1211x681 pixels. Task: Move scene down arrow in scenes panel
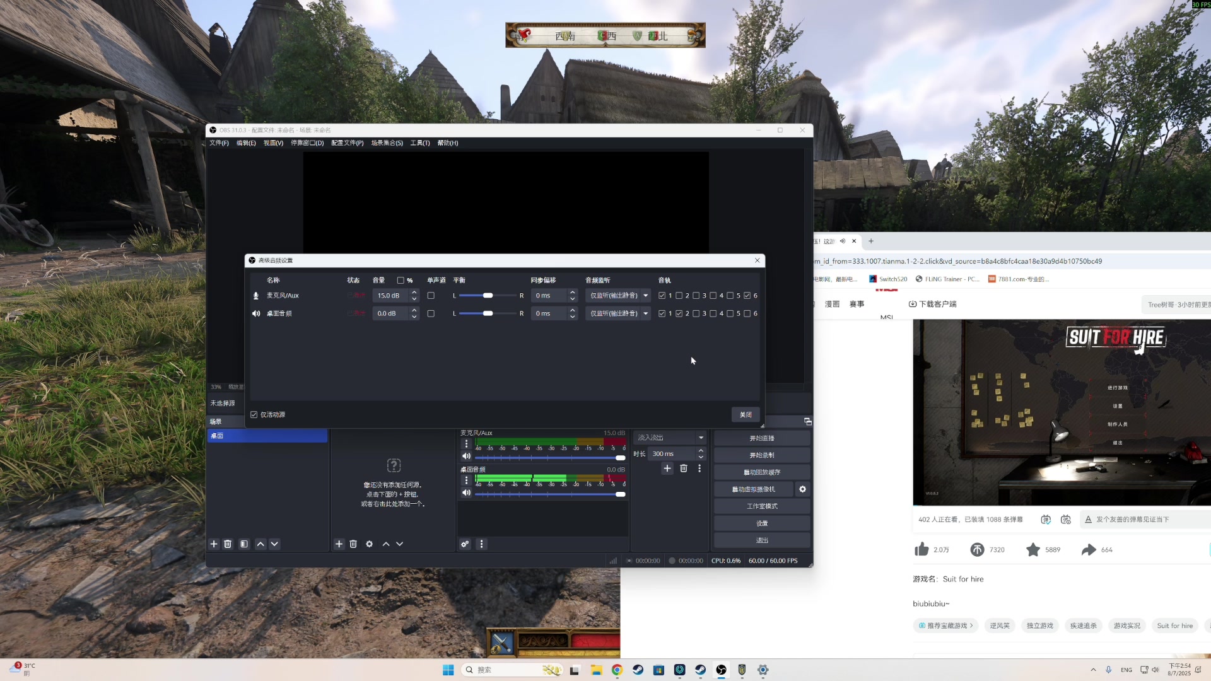pyautogui.click(x=274, y=544)
